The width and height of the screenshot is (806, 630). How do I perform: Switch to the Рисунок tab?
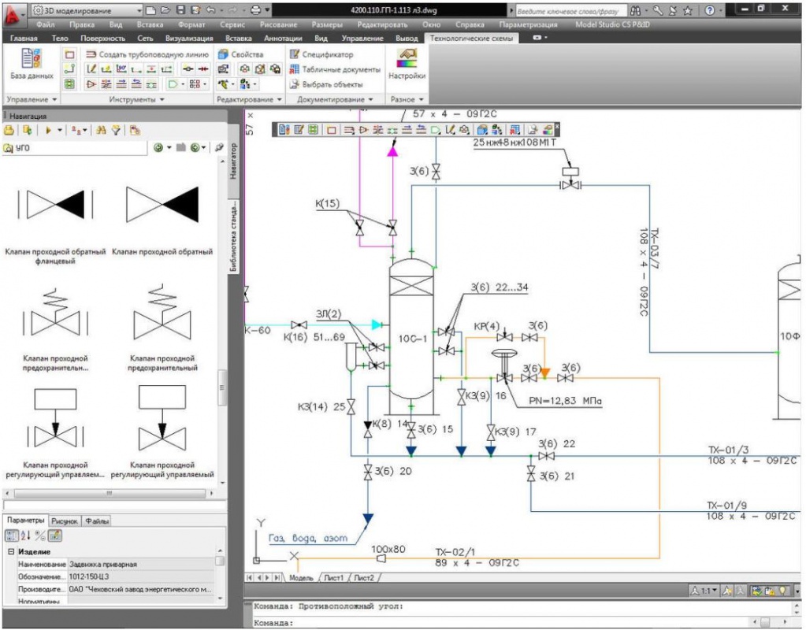[65, 521]
